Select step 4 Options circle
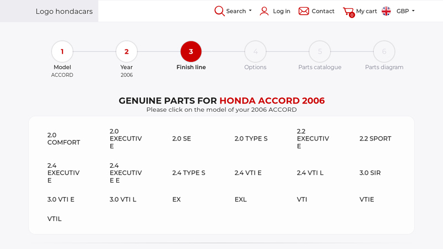 [255, 51]
